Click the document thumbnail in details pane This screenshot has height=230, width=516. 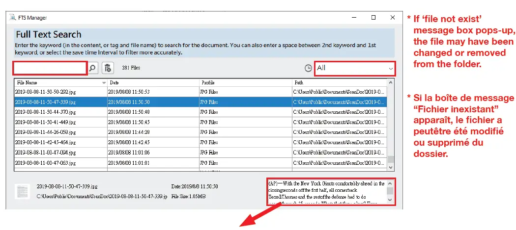(x=22, y=191)
